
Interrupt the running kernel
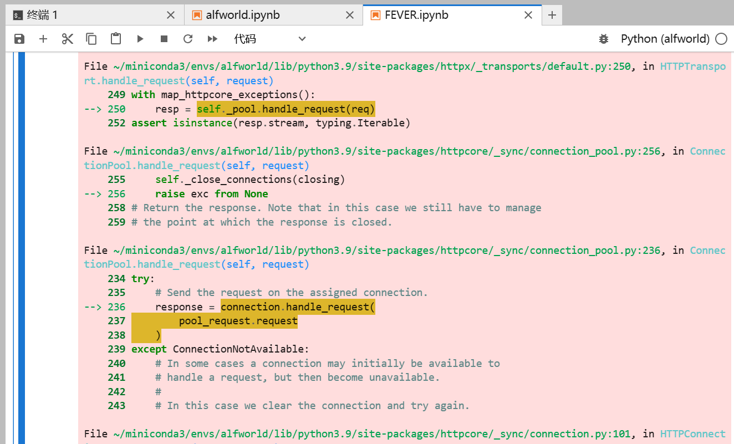(164, 39)
